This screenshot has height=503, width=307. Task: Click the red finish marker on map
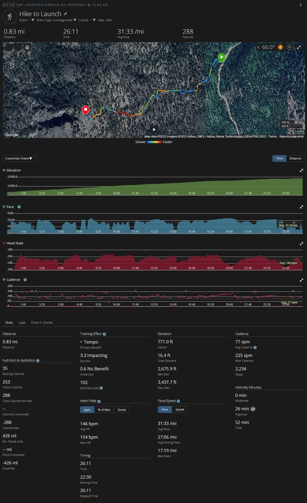coord(86,110)
